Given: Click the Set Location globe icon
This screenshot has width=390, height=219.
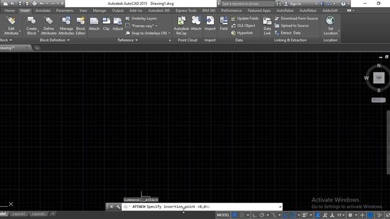Looking at the screenshot, I should tap(330, 21).
